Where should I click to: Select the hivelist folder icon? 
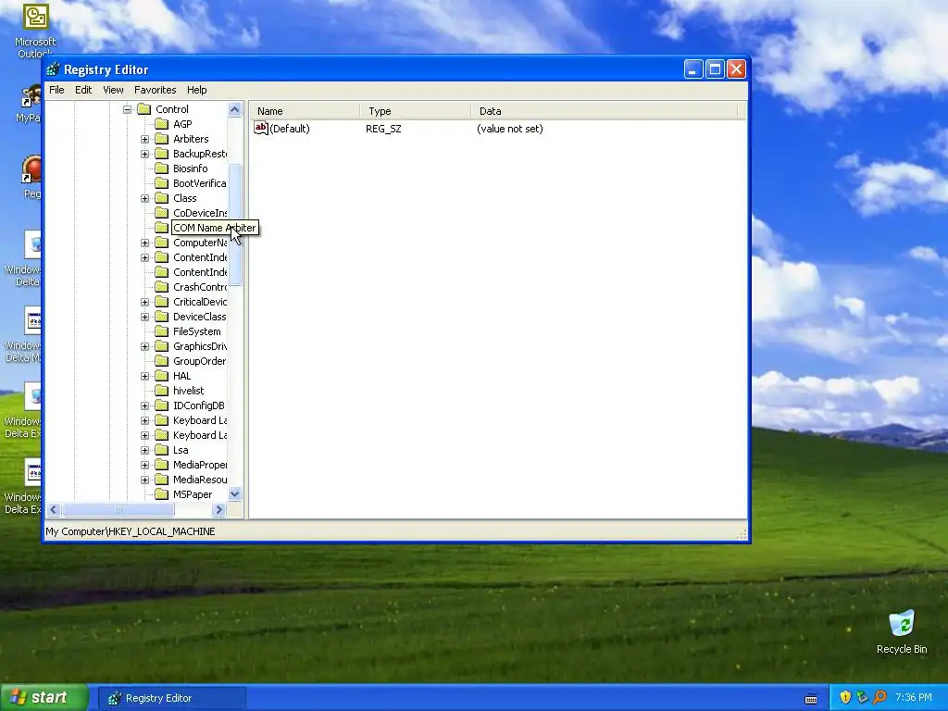pos(161,391)
